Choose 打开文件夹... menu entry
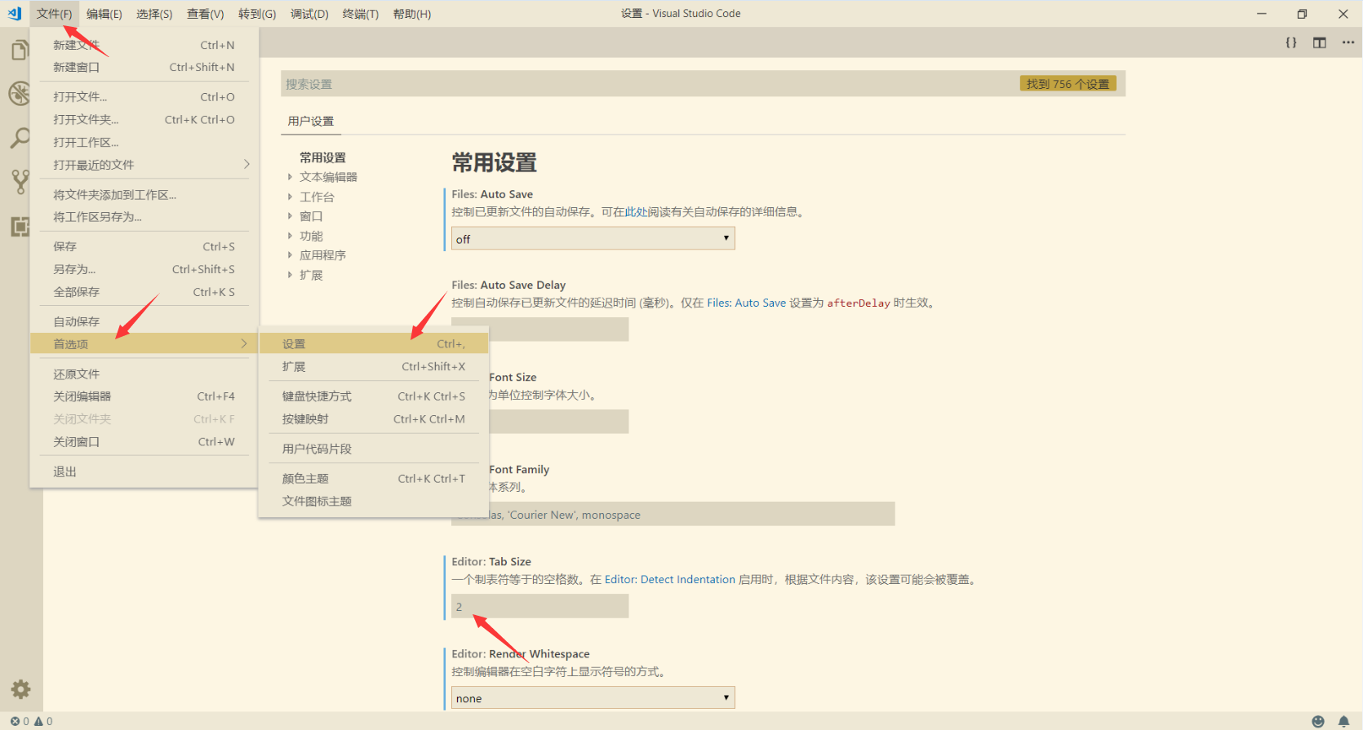This screenshot has width=1363, height=730. point(144,120)
